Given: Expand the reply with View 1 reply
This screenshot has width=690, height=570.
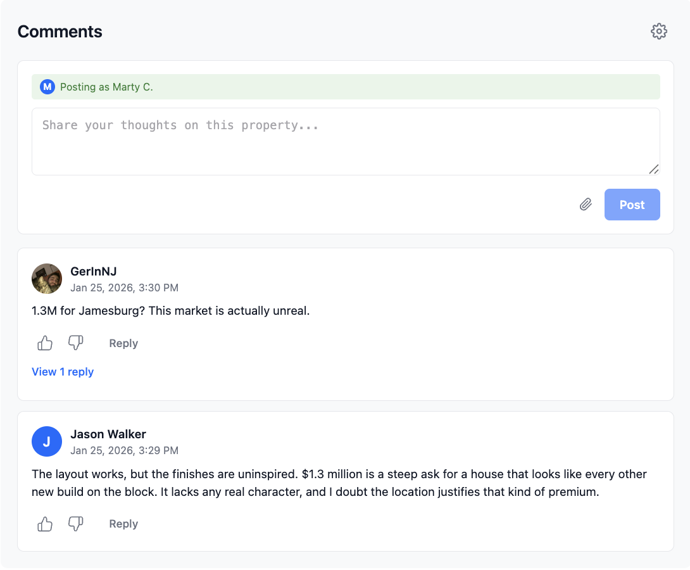Looking at the screenshot, I should point(63,372).
